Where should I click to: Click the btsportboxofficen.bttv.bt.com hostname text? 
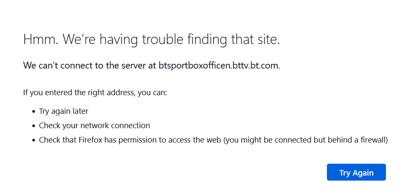click(219, 66)
